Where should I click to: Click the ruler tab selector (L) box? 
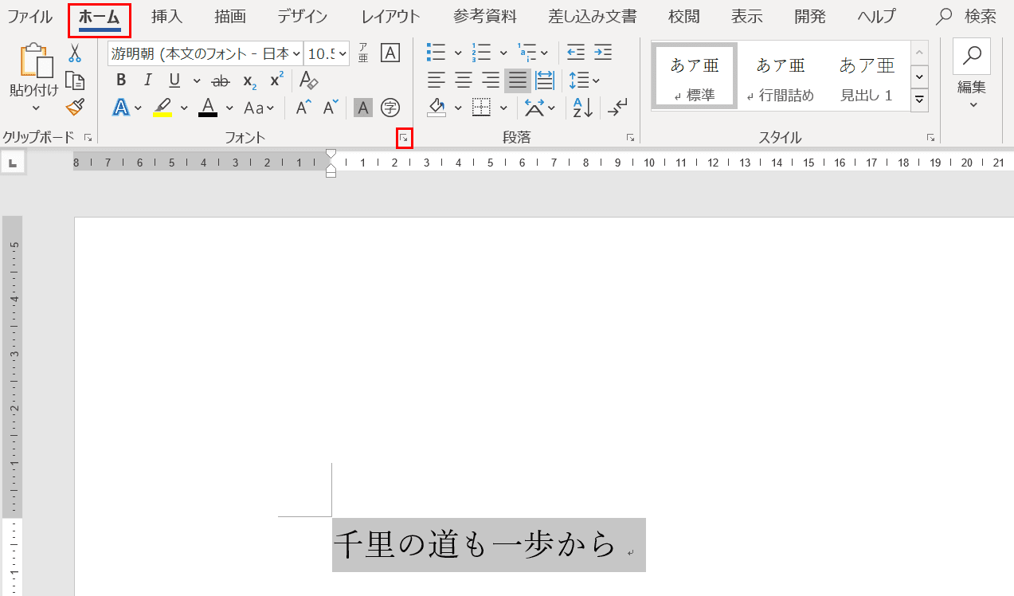13,163
